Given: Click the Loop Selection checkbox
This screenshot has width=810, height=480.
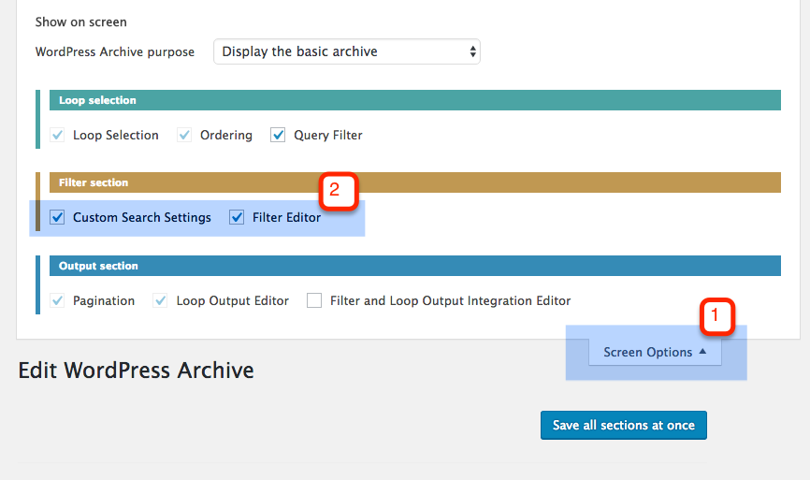Looking at the screenshot, I should point(57,135).
